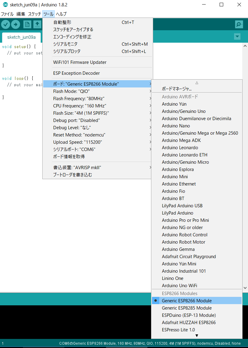
Task: Expand the Flash Size submenu
Action: point(98,113)
